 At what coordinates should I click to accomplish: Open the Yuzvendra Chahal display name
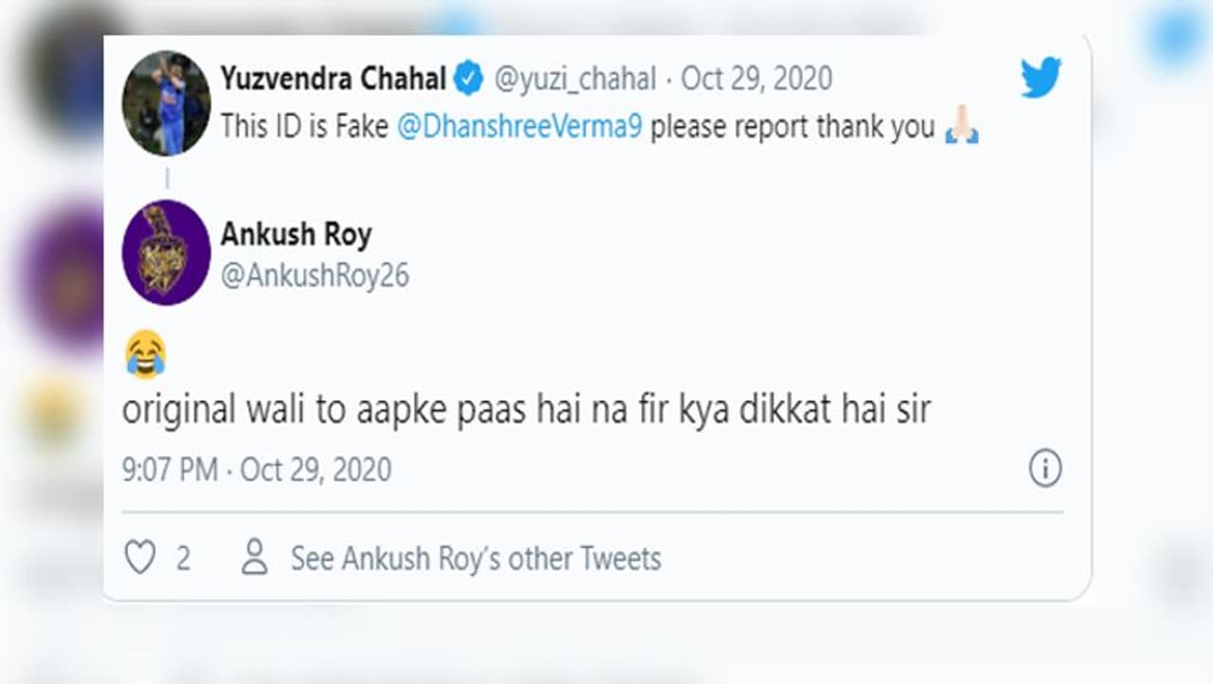pyautogui.click(x=333, y=80)
